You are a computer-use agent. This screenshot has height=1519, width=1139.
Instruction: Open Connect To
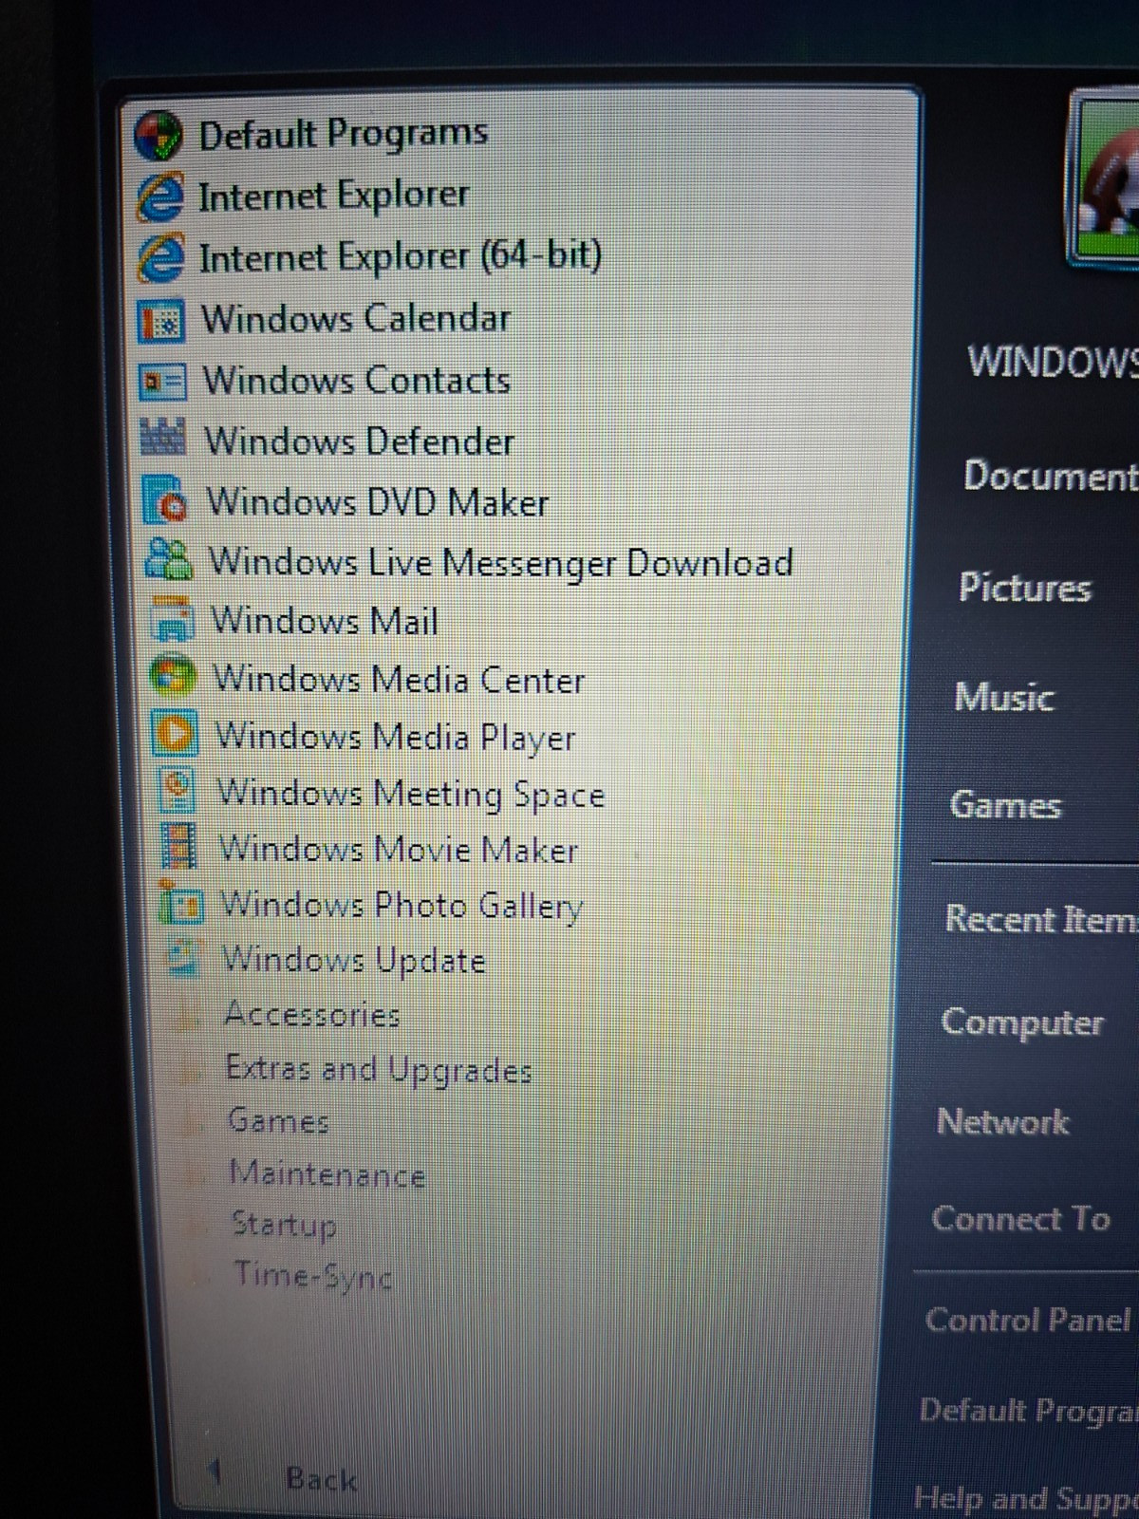pyautogui.click(x=1020, y=1219)
